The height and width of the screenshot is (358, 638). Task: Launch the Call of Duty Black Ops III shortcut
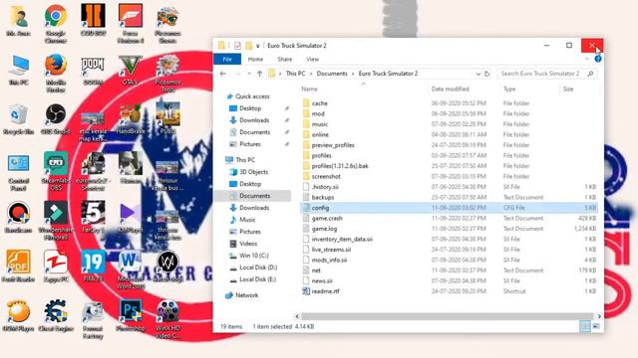tap(93, 20)
